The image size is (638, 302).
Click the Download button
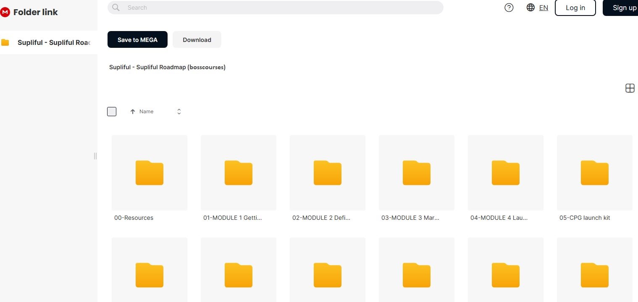(197, 40)
